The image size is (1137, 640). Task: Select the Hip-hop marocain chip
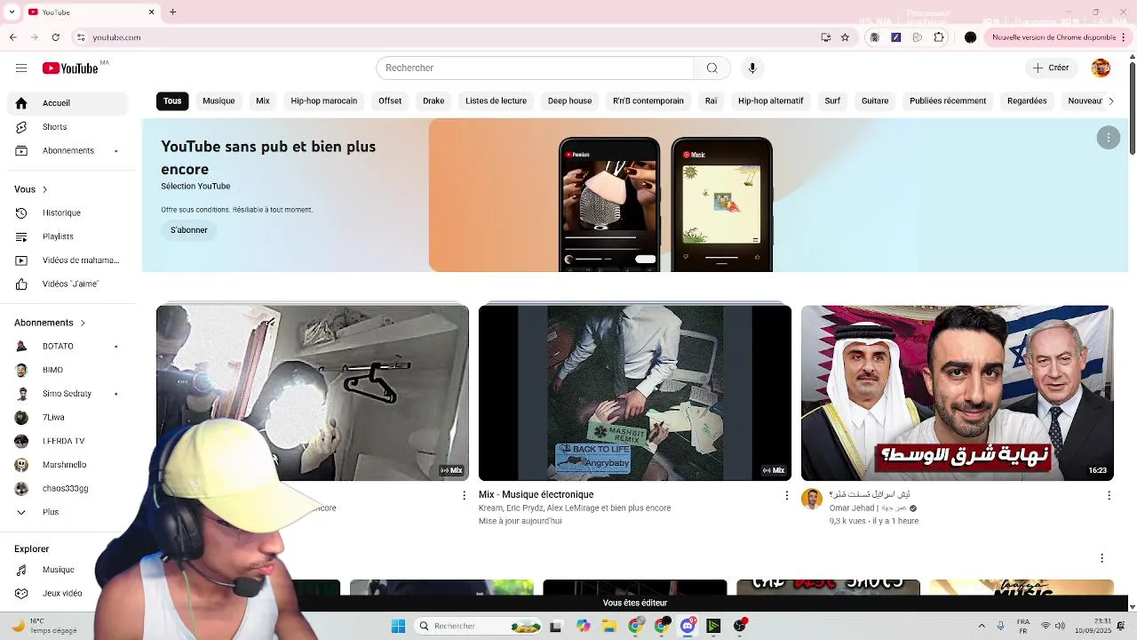(324, 101)
